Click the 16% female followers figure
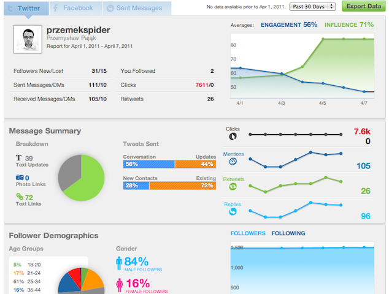Image resolution: width=389 pixels, height=294 pixels. coord(137,284)
